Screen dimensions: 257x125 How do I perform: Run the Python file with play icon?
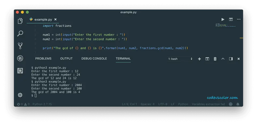[x=223, y=19]
